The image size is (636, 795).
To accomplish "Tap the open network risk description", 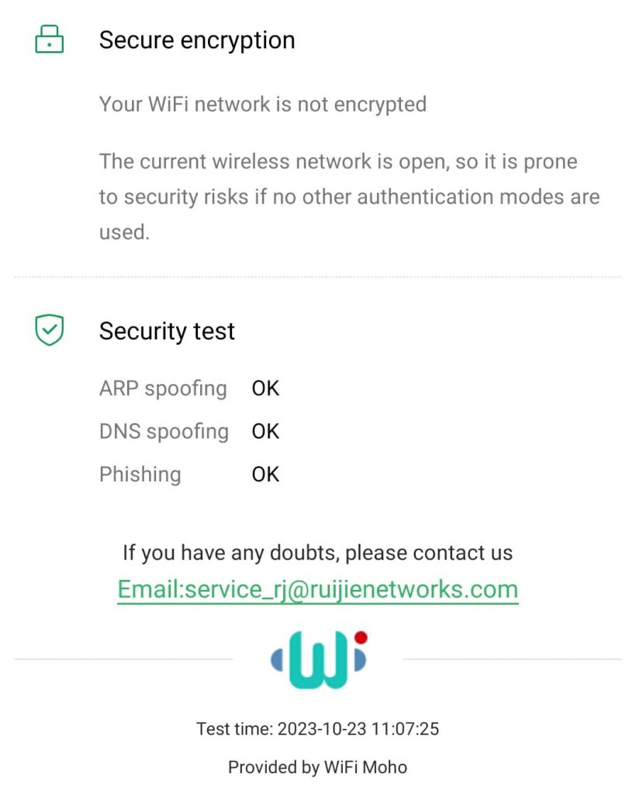I will tap(349, 197).
